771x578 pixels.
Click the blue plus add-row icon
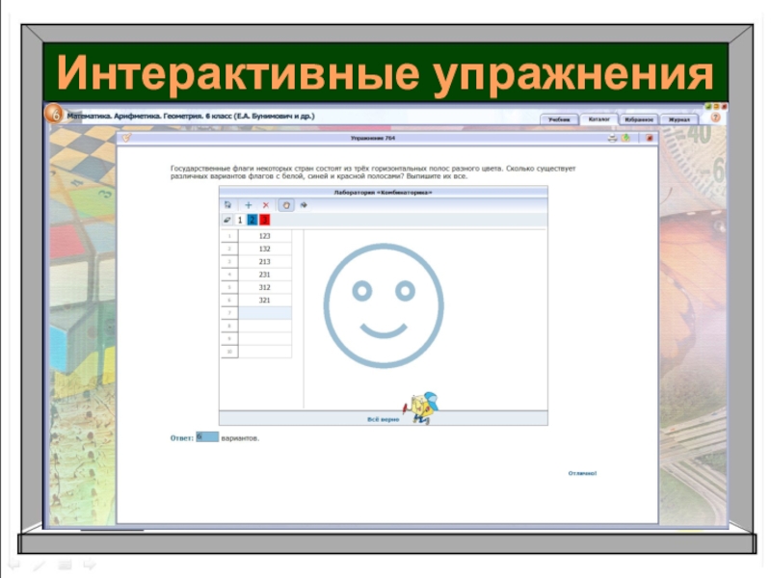249,205
